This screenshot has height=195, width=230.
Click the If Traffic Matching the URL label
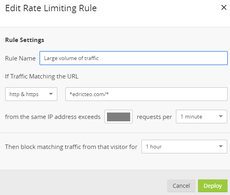coord(42,76)
